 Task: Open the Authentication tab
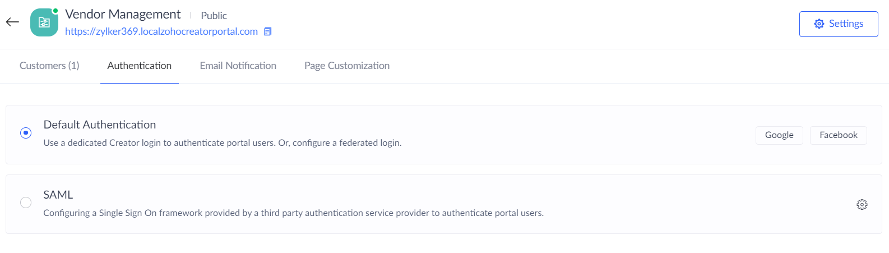[x=140, y=66]
